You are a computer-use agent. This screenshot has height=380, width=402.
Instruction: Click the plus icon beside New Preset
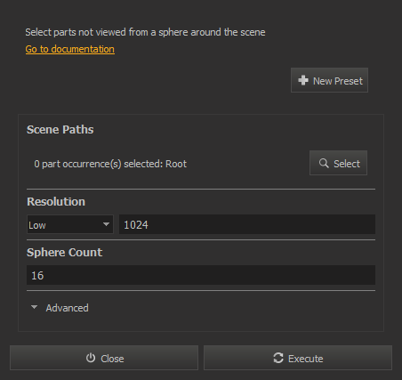click(x=303, y=80)
